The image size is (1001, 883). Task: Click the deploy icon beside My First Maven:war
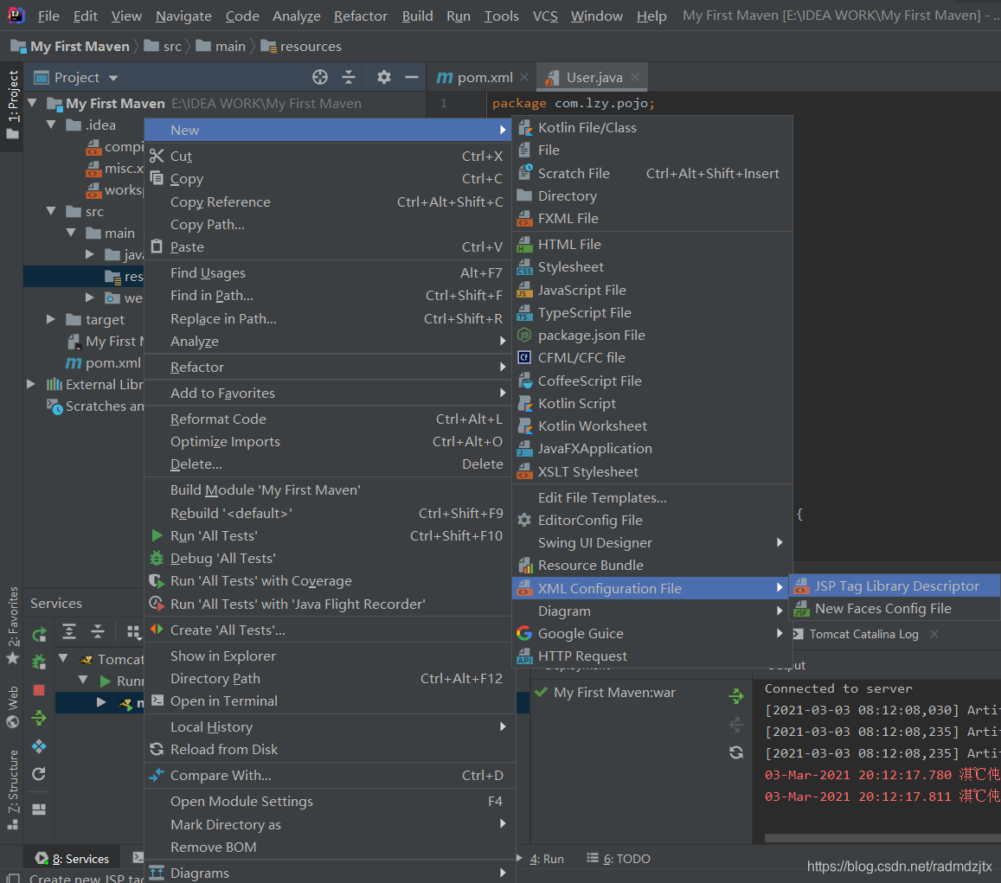[x=736, y=696]
